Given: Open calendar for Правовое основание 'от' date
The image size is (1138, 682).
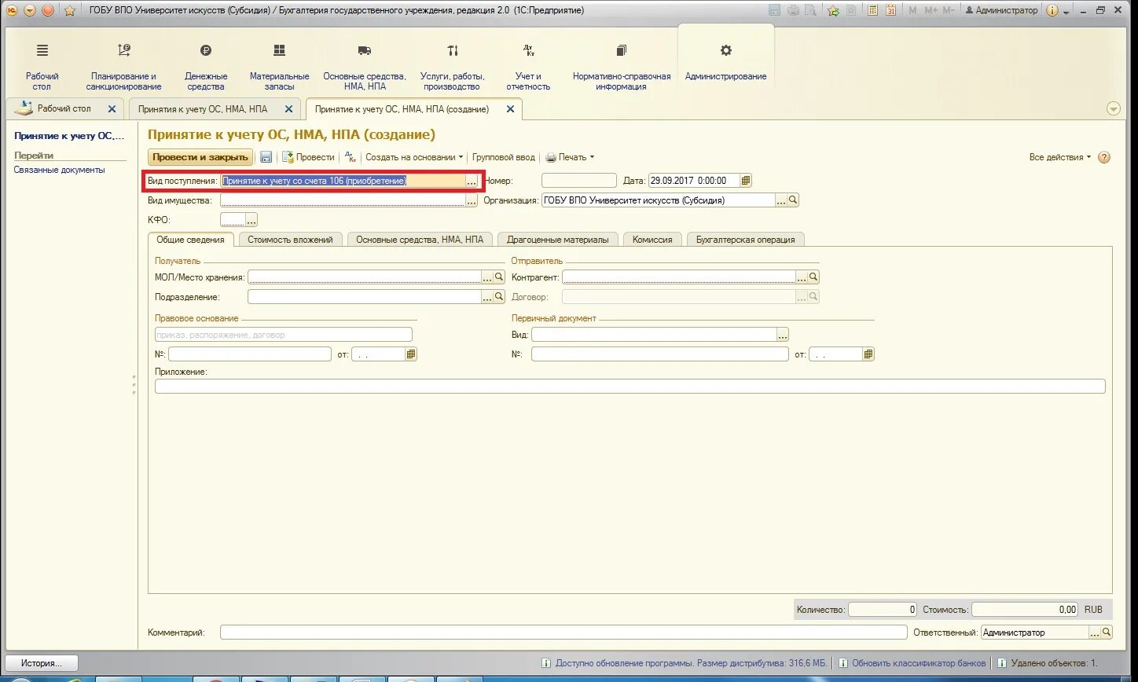Looking at the screenshot, I should pyautogui.click(x=411, y=354).
